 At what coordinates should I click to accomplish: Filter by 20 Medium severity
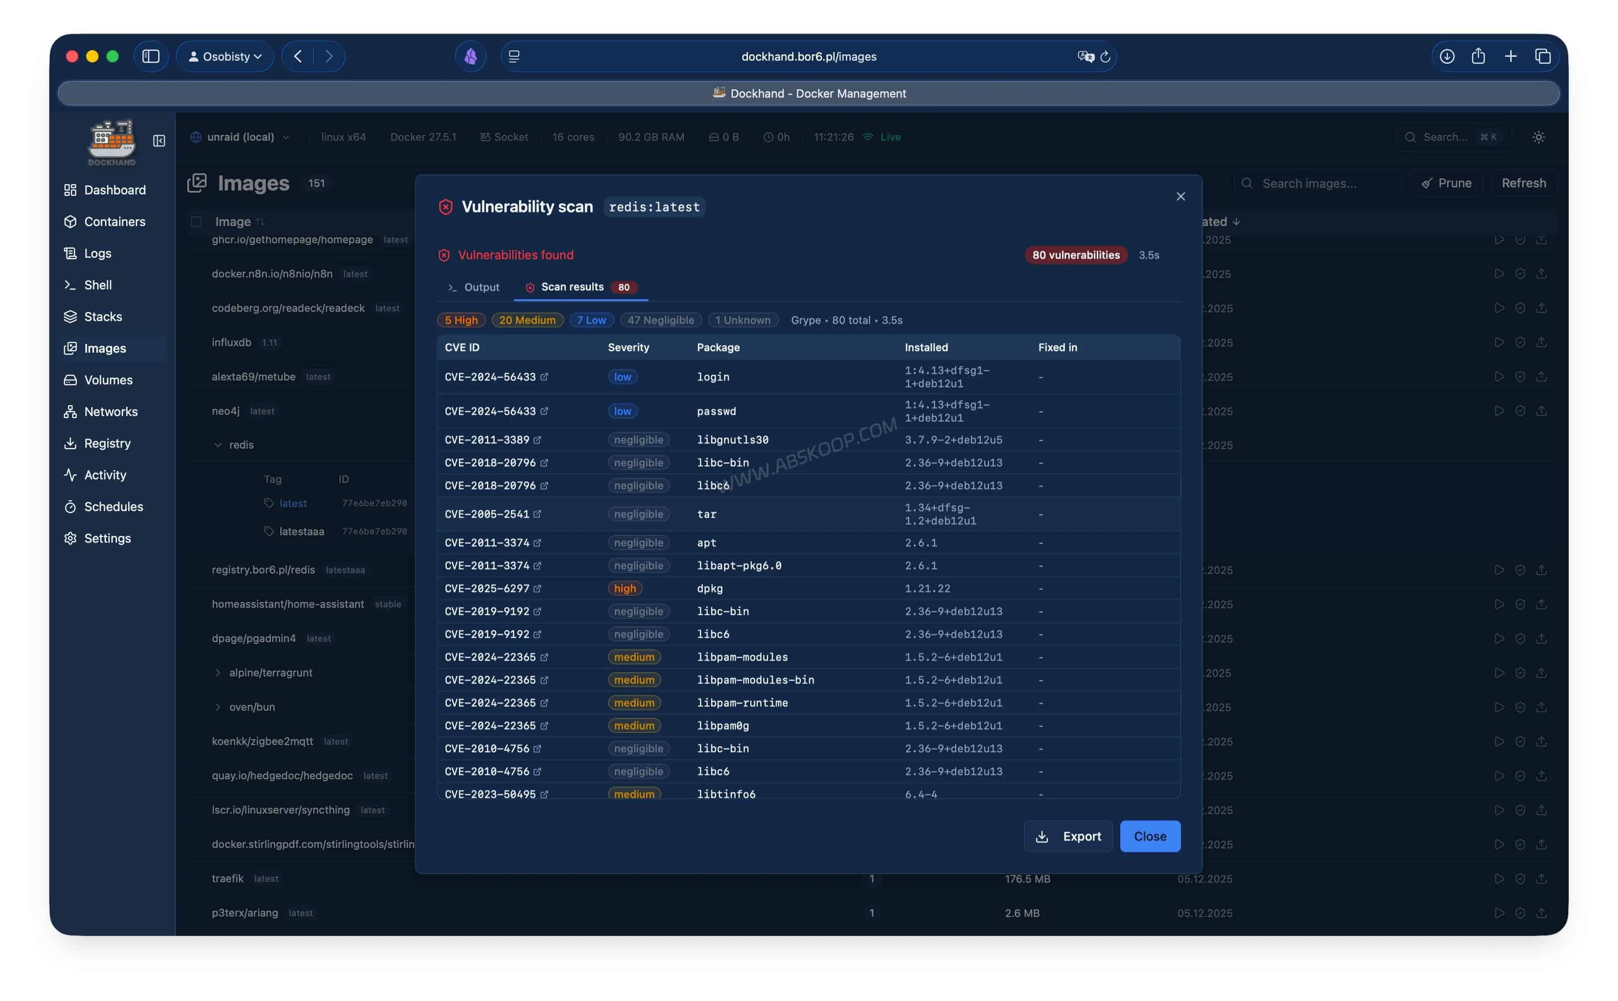click(x=528, y=321)
